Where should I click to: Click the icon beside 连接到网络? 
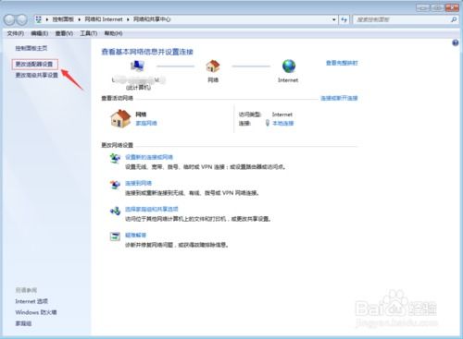coord(115,185)
